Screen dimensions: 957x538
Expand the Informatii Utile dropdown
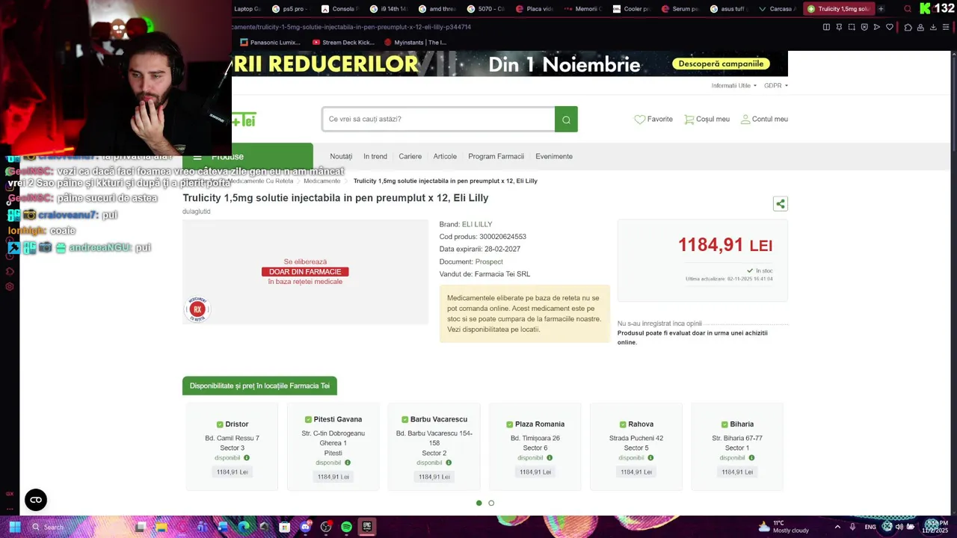tap(733, 86)
